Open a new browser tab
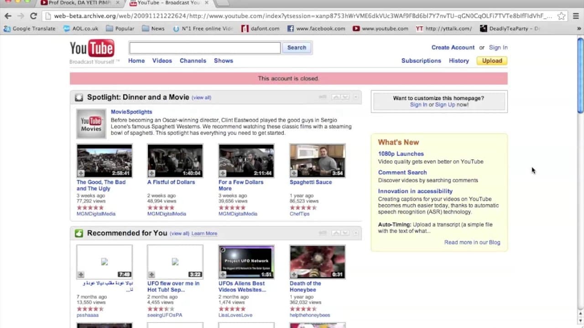 coord(222,3)
